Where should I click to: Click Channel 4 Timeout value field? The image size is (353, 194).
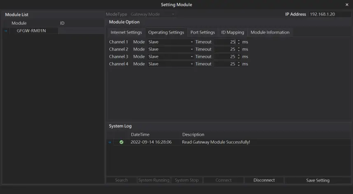coord(225,64)
